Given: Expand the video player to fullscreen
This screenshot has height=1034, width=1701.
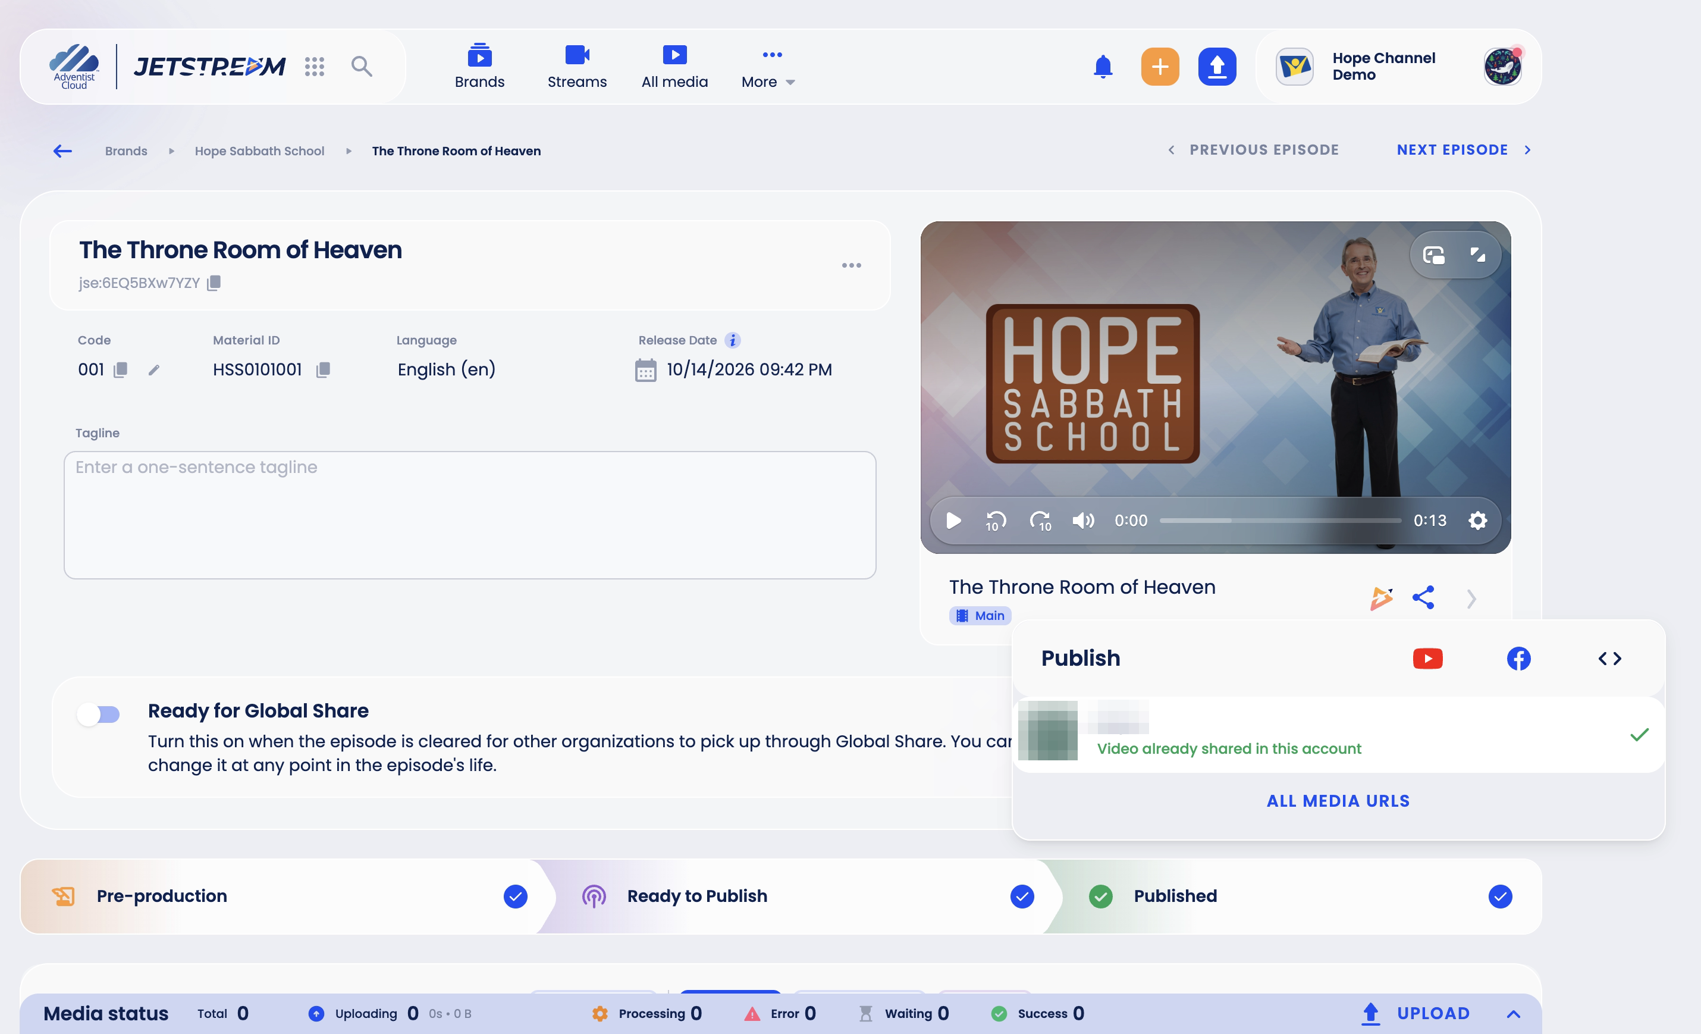Looking at the screenshot, I should coord(1477,255).
